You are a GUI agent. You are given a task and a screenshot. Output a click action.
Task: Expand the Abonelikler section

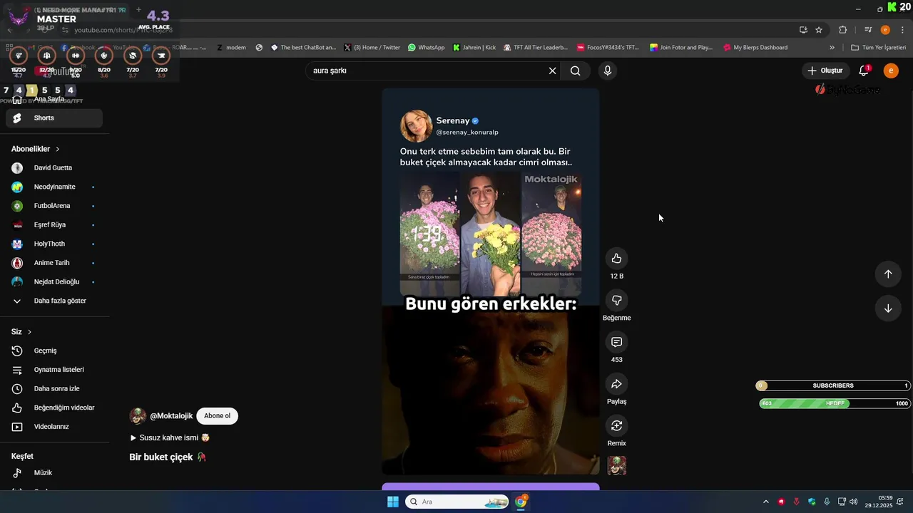click(x=36, y=149)
